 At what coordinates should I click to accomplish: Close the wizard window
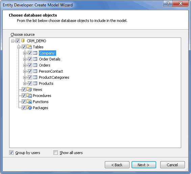pos(181,3)
